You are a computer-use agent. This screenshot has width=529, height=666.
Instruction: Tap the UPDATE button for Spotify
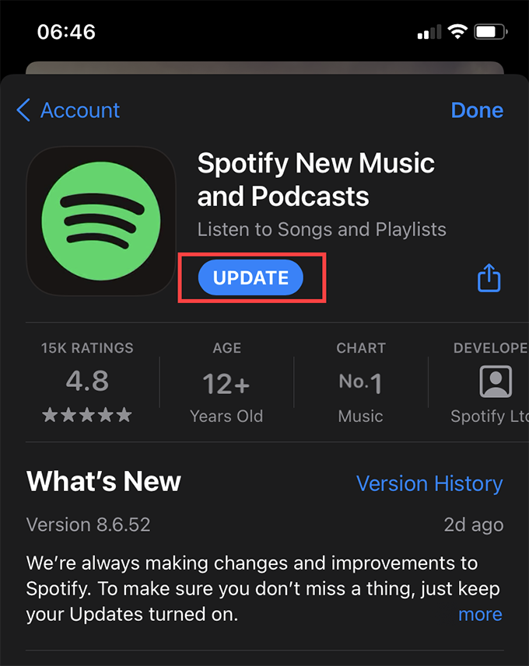[x=250, y=277]
